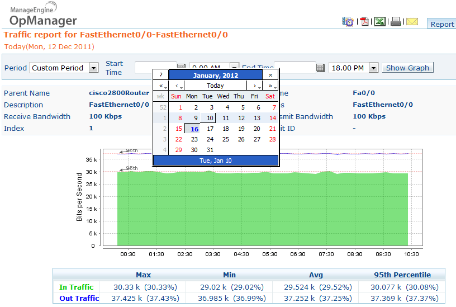Click In Traffic max value 30.33 k
Image resolution: width=456 pixels, height=307 pixels.
[x=145, y=287]
